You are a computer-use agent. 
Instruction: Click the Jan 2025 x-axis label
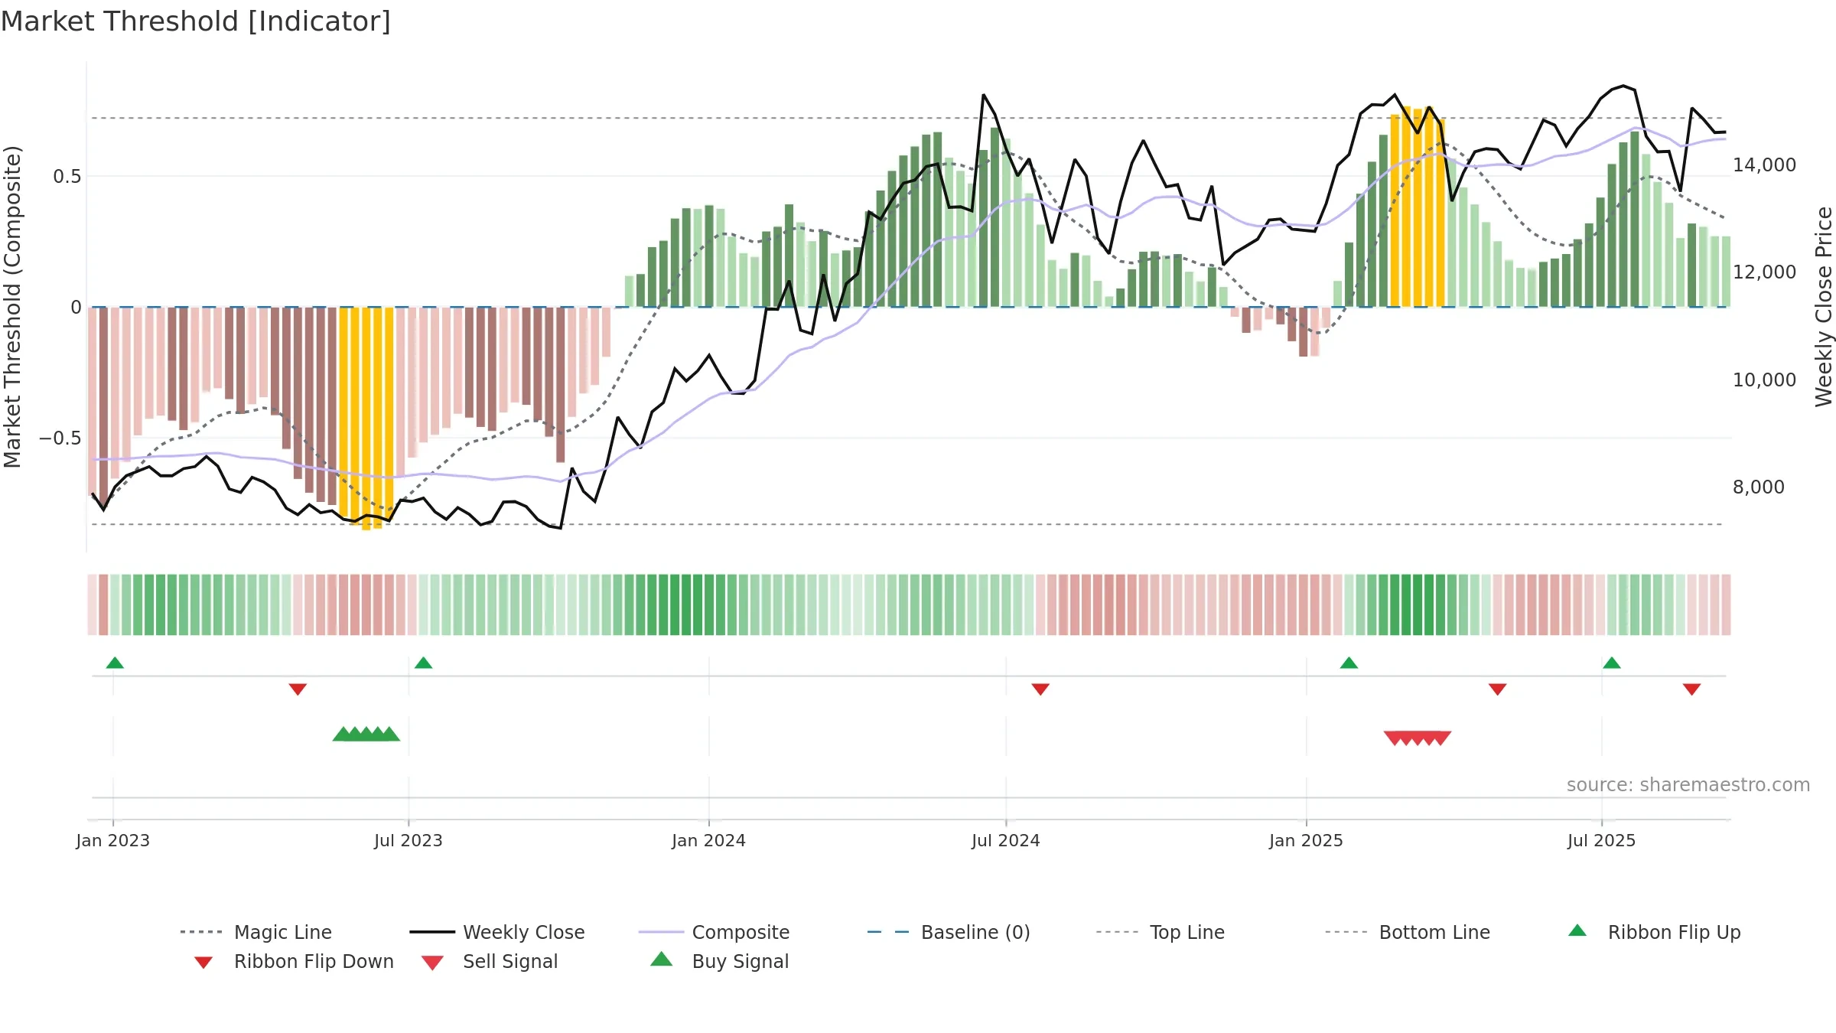[1306, 840]
